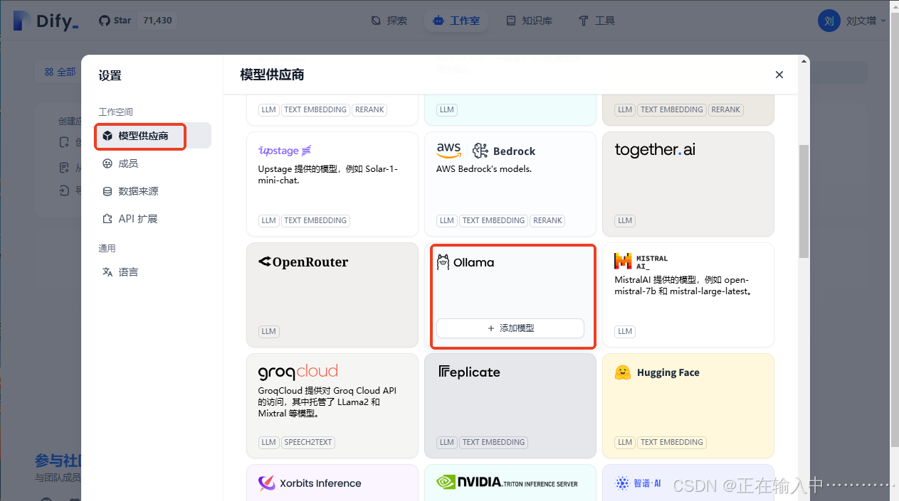Expand the 刘文增 account dropdown
This screenshot has width=899, height=501.
click(x=866, y=21)
